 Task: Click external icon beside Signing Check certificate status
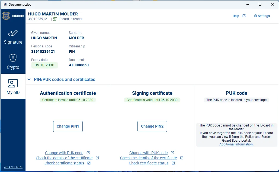[x=173, y=163]
